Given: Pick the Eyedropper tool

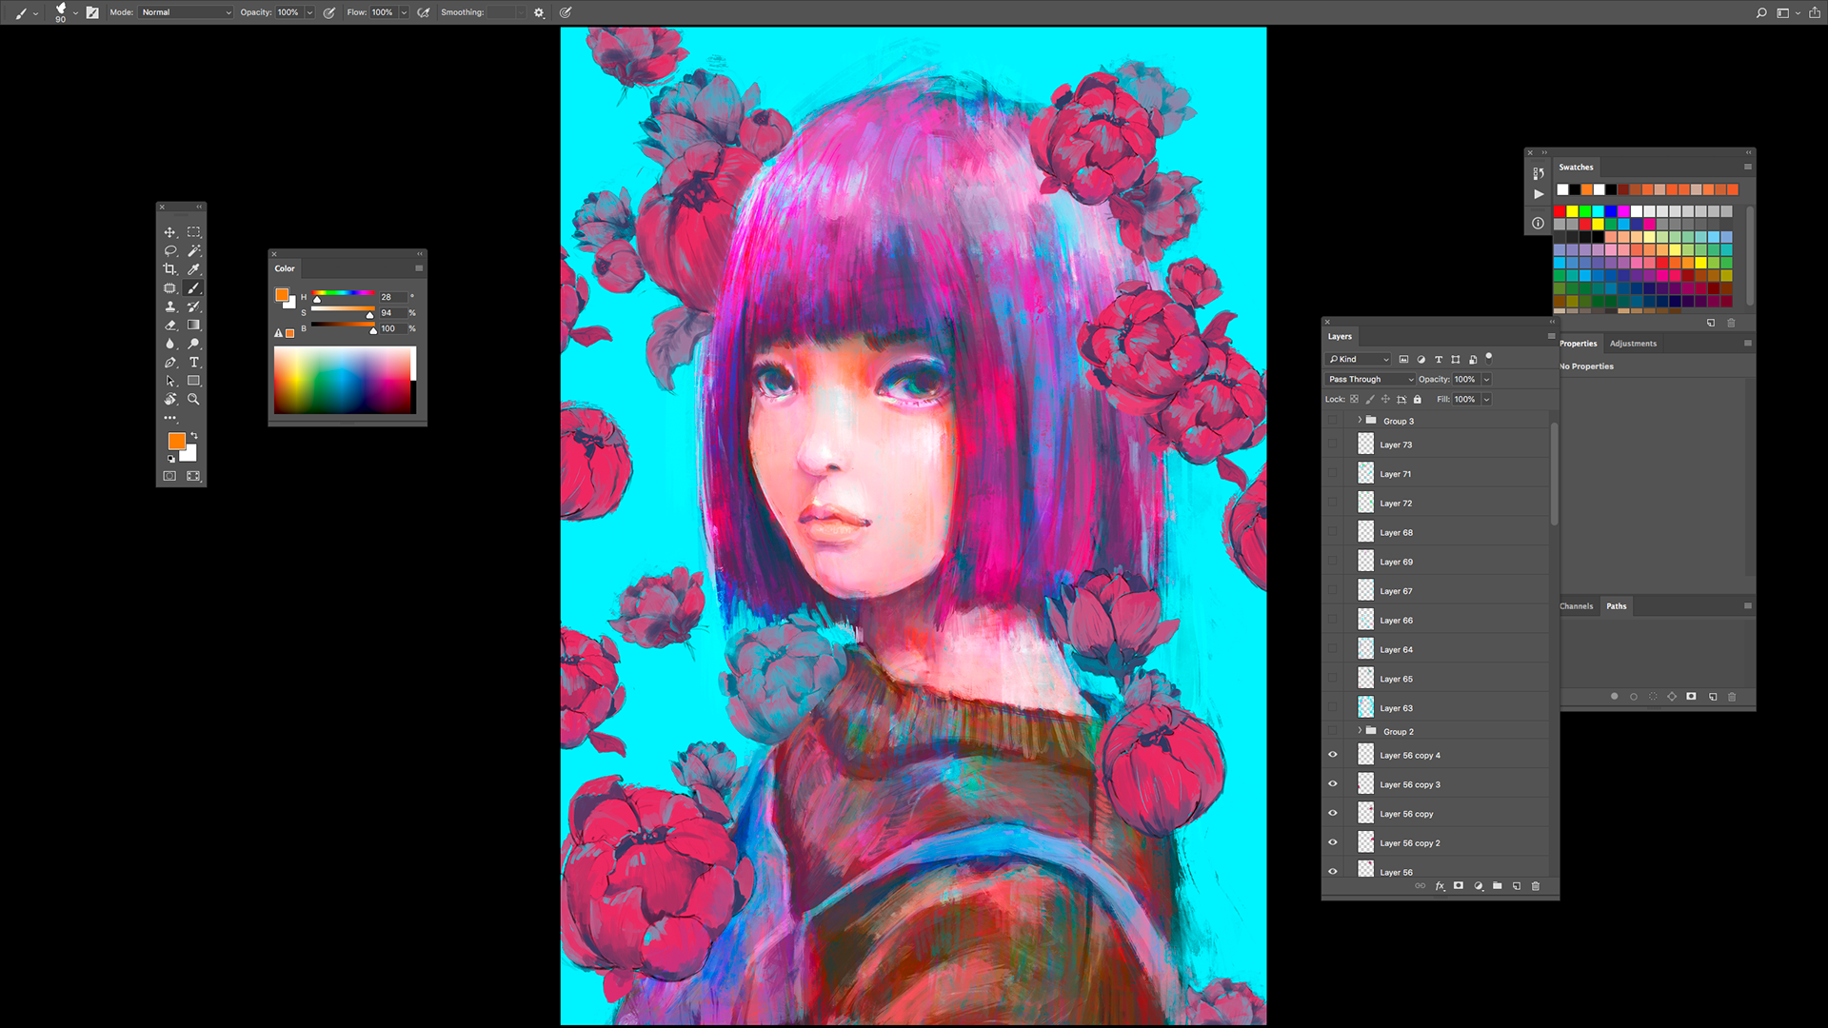Looking at the screenshot, I should click(x=194, y=269).
